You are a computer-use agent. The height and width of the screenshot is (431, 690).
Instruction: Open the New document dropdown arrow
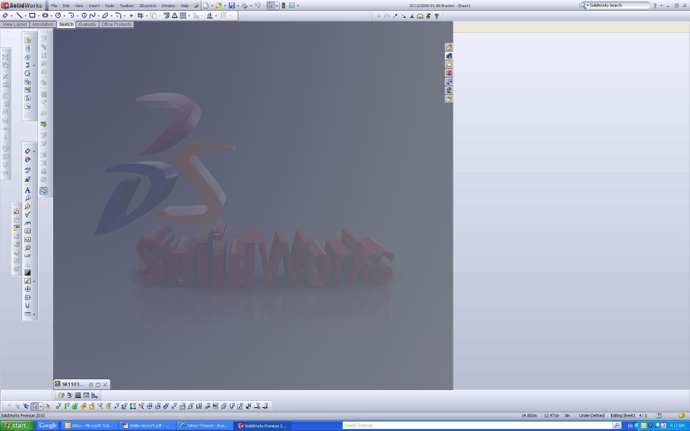(211, 6)
